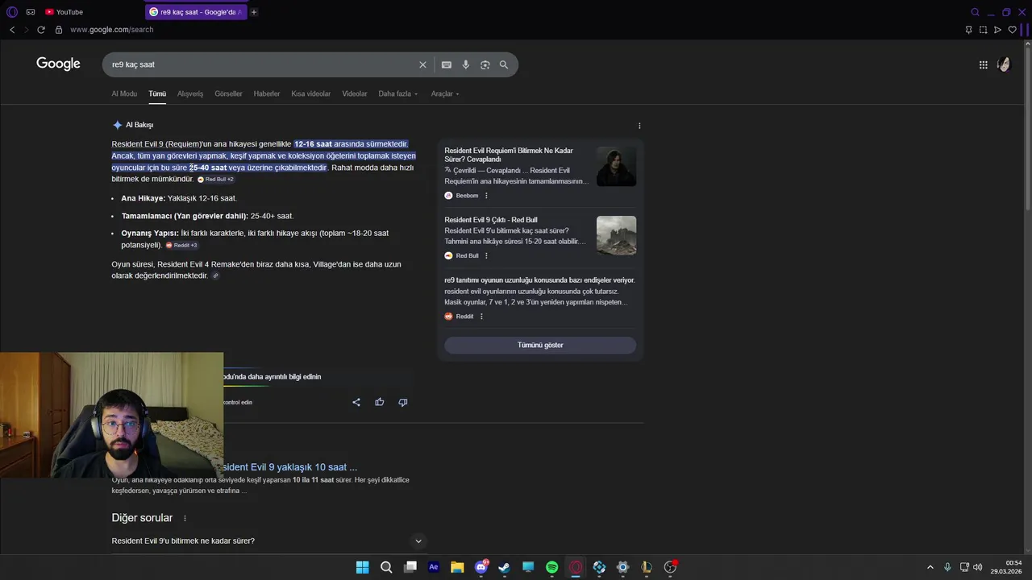
Task: Open volume control in system tray
Action: click(978, 567)
